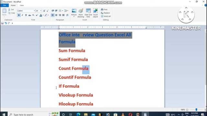207x116 pixels.
Task: Increase paragraph indent
Action: tap(56, 11)
